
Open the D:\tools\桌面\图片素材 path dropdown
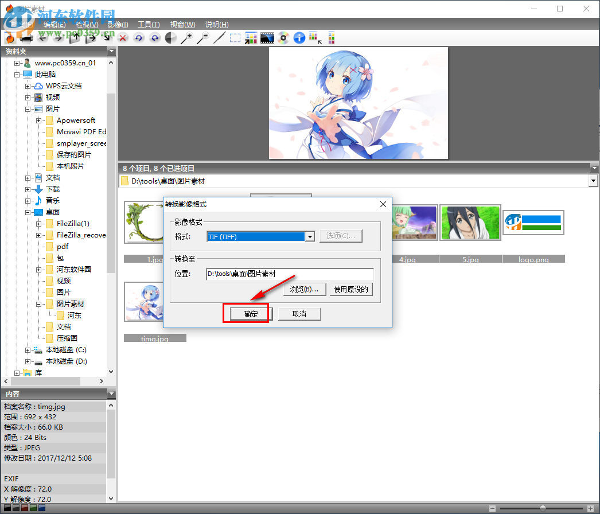(593, 181)
